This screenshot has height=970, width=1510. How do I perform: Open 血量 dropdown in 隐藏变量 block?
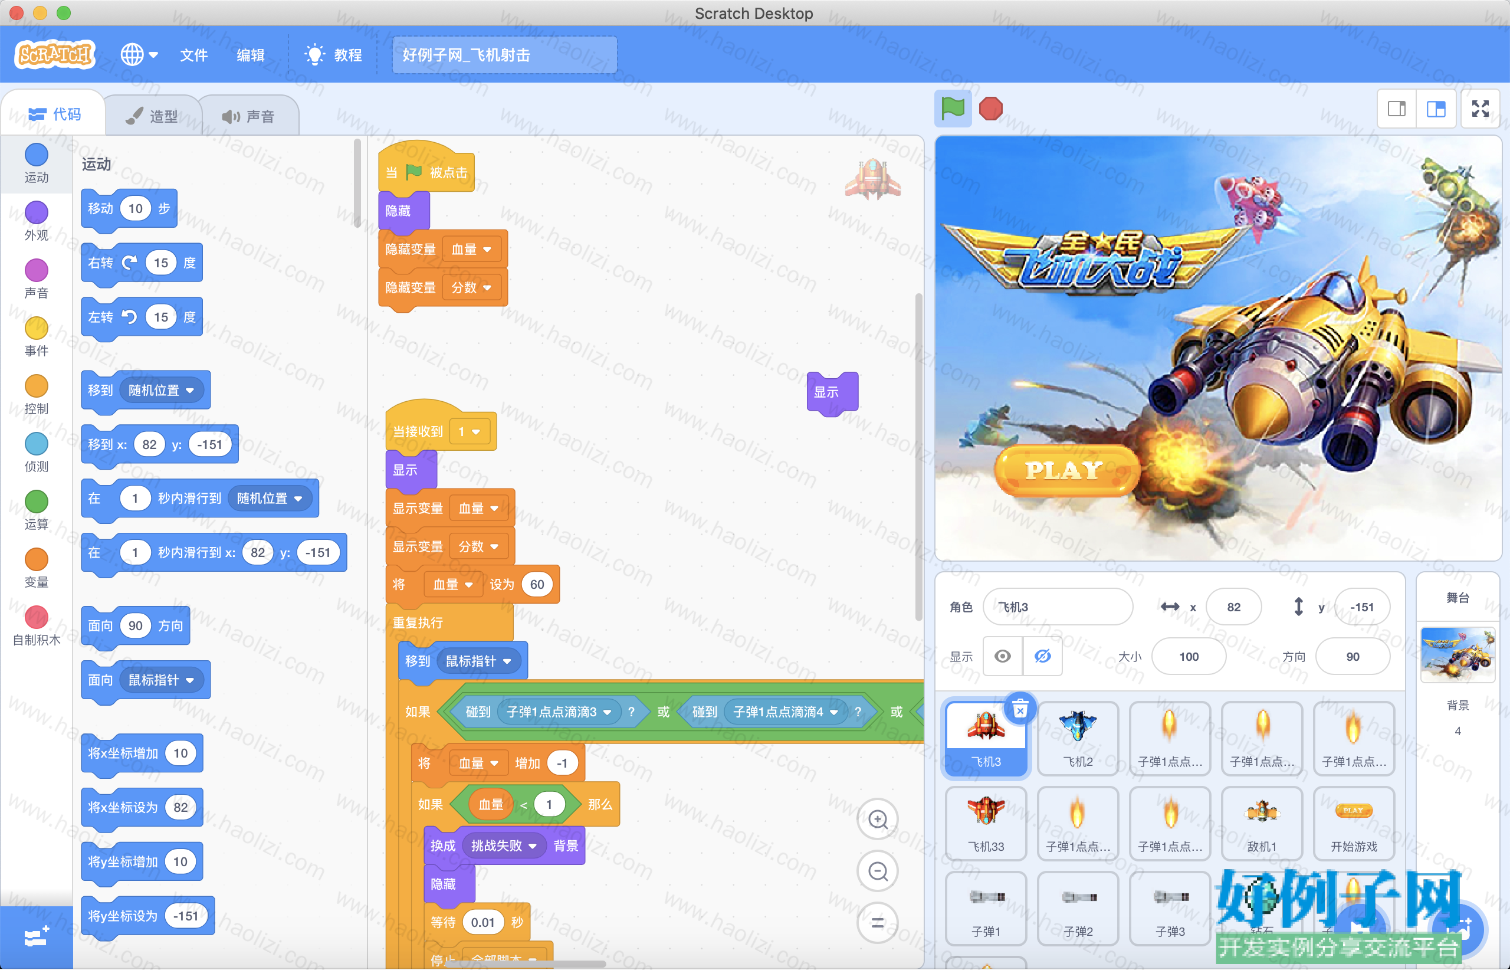471,250
